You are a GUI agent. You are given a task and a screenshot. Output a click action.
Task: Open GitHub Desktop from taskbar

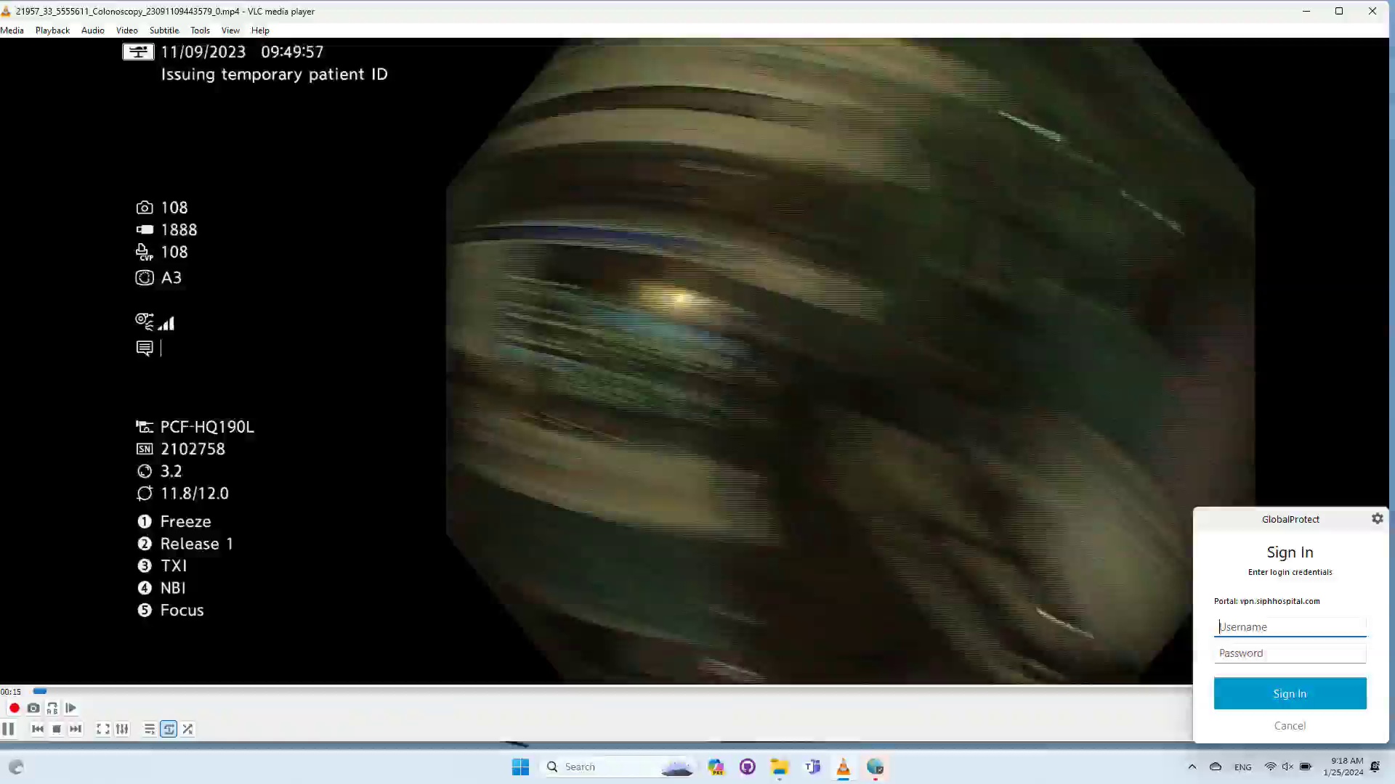(748, 767)
